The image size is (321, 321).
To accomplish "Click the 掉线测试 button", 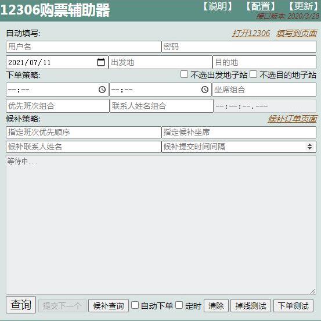I will tap(251, 306).
